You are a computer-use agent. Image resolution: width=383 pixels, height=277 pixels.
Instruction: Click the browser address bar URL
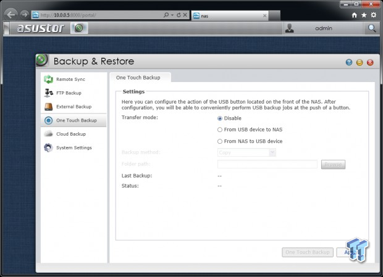(69, 15)
